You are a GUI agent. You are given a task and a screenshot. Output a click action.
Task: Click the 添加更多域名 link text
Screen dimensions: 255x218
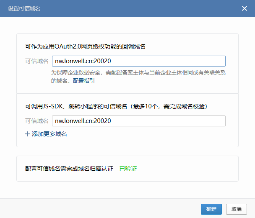point(49,134)
